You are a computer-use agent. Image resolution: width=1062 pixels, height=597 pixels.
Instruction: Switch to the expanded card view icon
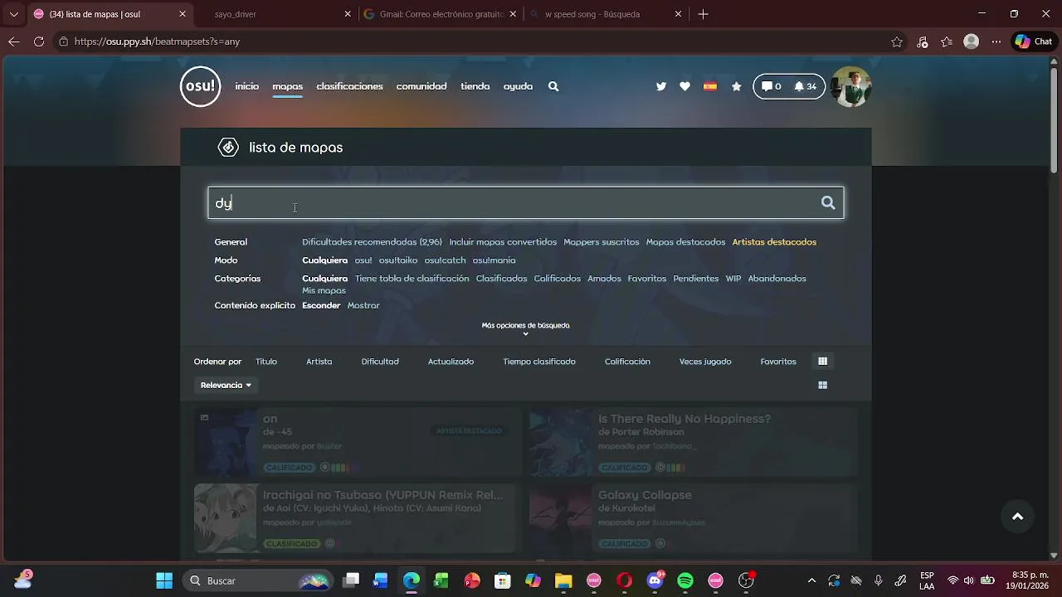(823, 362)
